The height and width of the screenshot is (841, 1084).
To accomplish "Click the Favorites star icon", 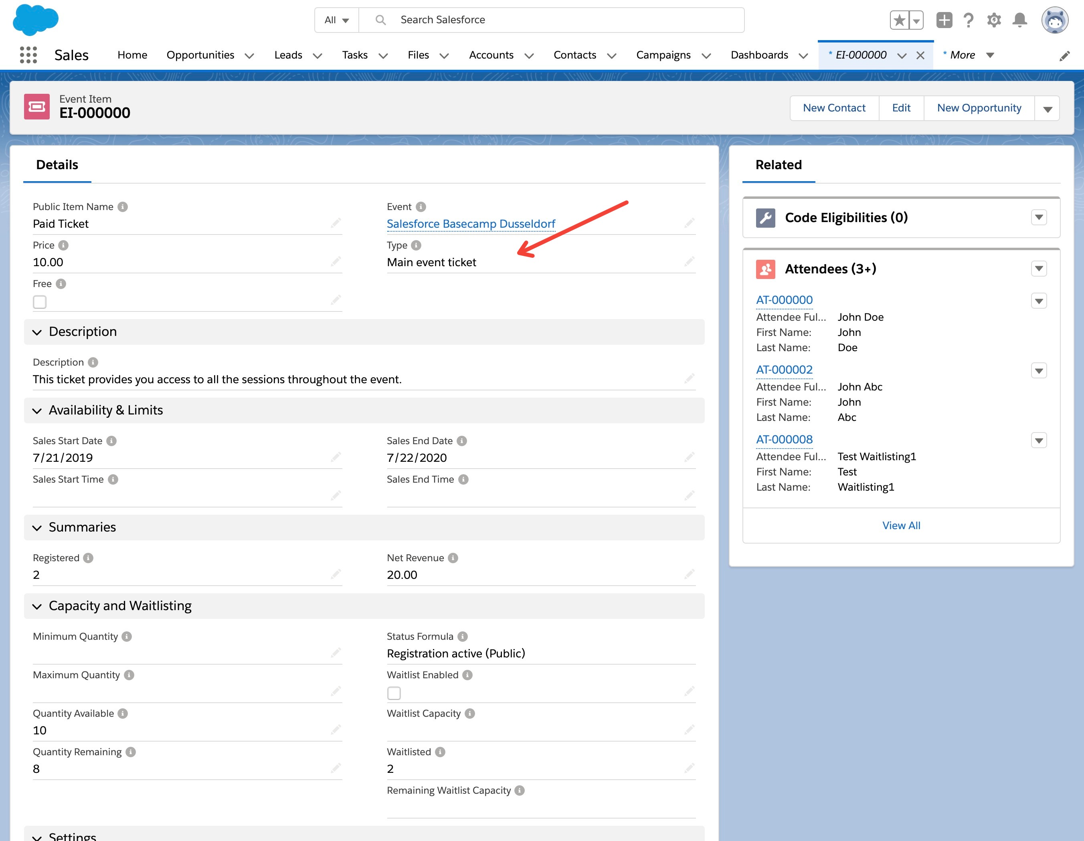I will point(899,20).
